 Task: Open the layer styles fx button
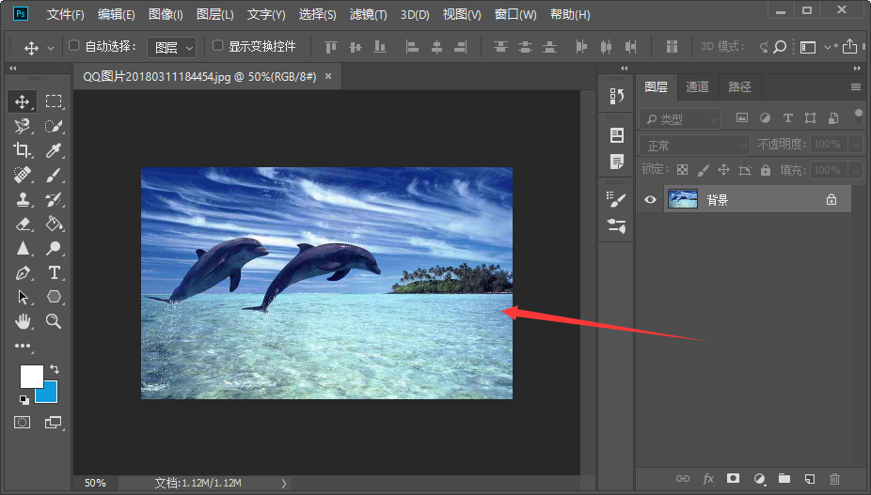pyautogui.click(x=708, y=478)
